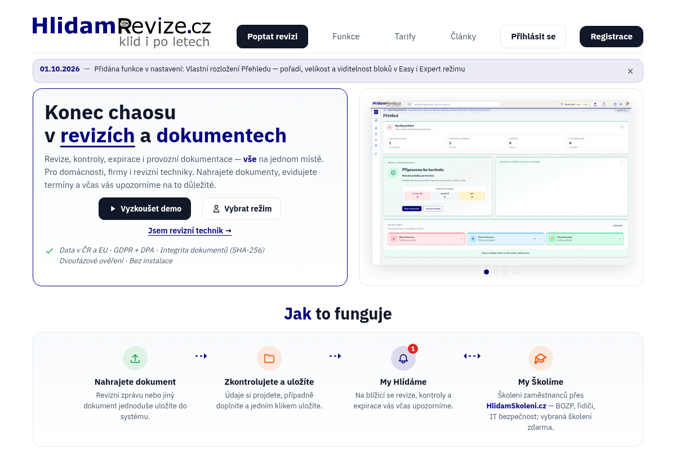This screenshot has height=450, width=676.
Task: Click the orange folder icon for Zkontrolujete a uložíte
Action: coord(269,358)
